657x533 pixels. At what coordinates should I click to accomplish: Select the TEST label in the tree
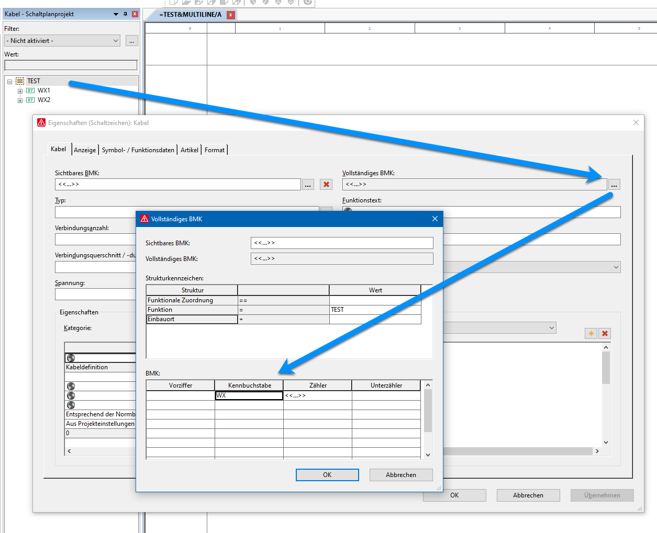(34, 81)
